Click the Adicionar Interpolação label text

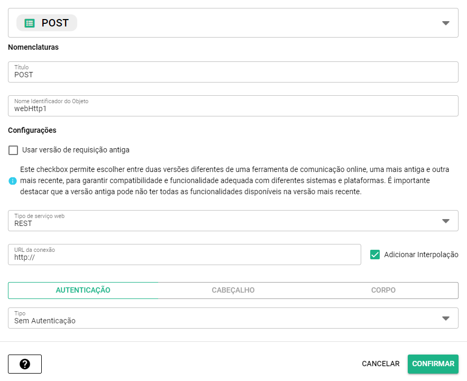tap(421, 255)
